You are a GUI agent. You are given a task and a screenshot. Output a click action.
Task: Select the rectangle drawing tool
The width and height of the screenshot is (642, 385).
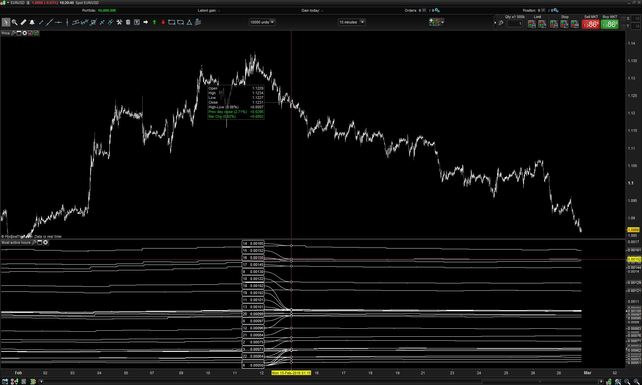pyautogui.click(x=172, y=22)
